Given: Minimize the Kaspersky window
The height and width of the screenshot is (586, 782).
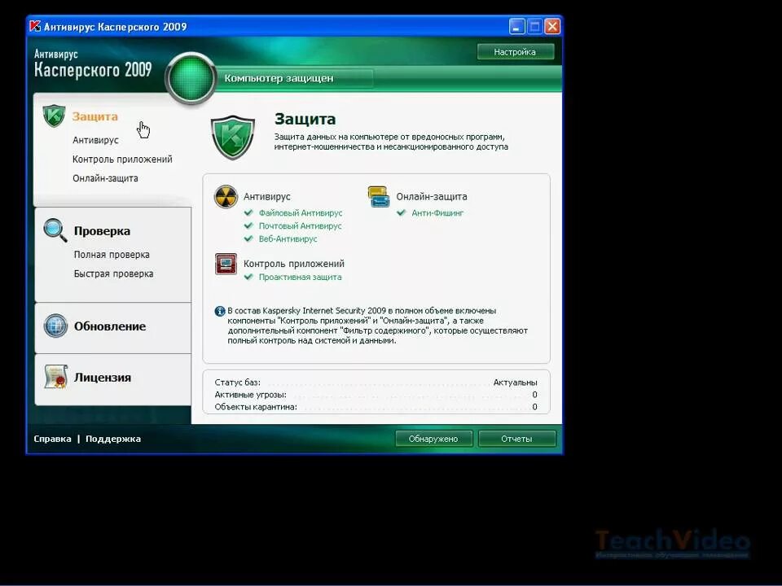Looking at the screenshot, I should (516, 26).
